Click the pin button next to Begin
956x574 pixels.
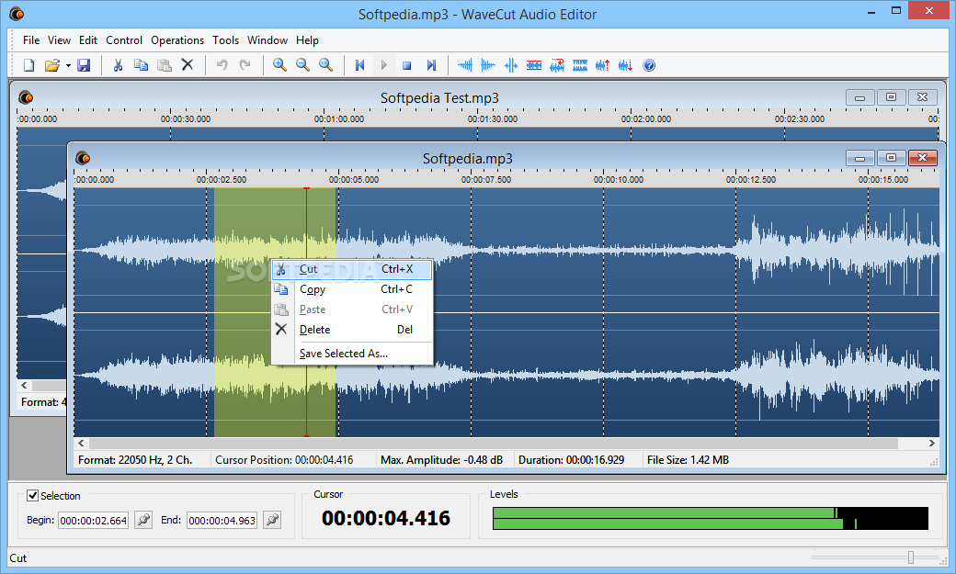pyautogui.click(x=143, y=520)
